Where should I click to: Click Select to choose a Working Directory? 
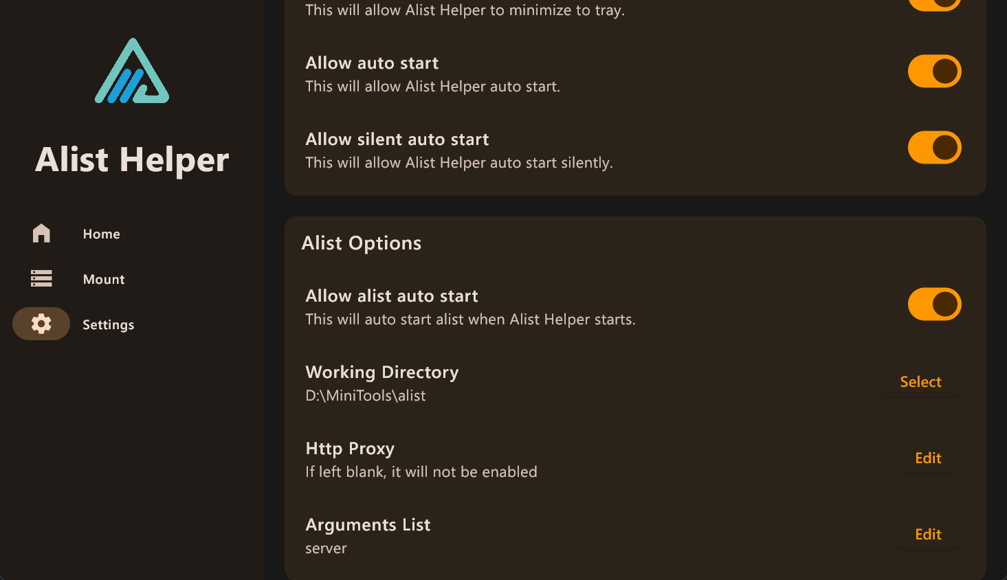click(x=920, y=381)
